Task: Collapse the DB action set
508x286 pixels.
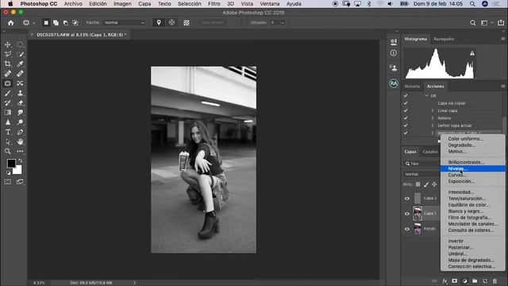Action: coord(427,95)
